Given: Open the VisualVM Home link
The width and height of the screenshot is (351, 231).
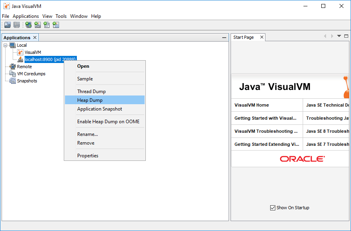Looking at the screenshot, I should 251,105.
